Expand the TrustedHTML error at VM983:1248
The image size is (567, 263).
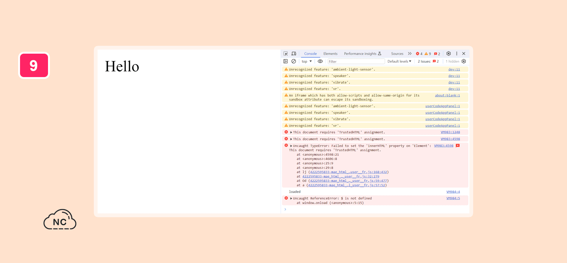click(x=291, y=132)
